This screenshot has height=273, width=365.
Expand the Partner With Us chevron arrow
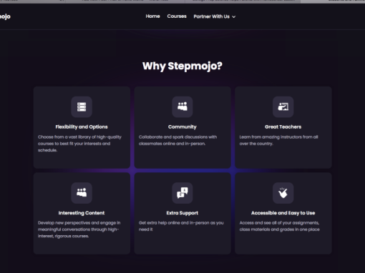[x=234, y=16]
